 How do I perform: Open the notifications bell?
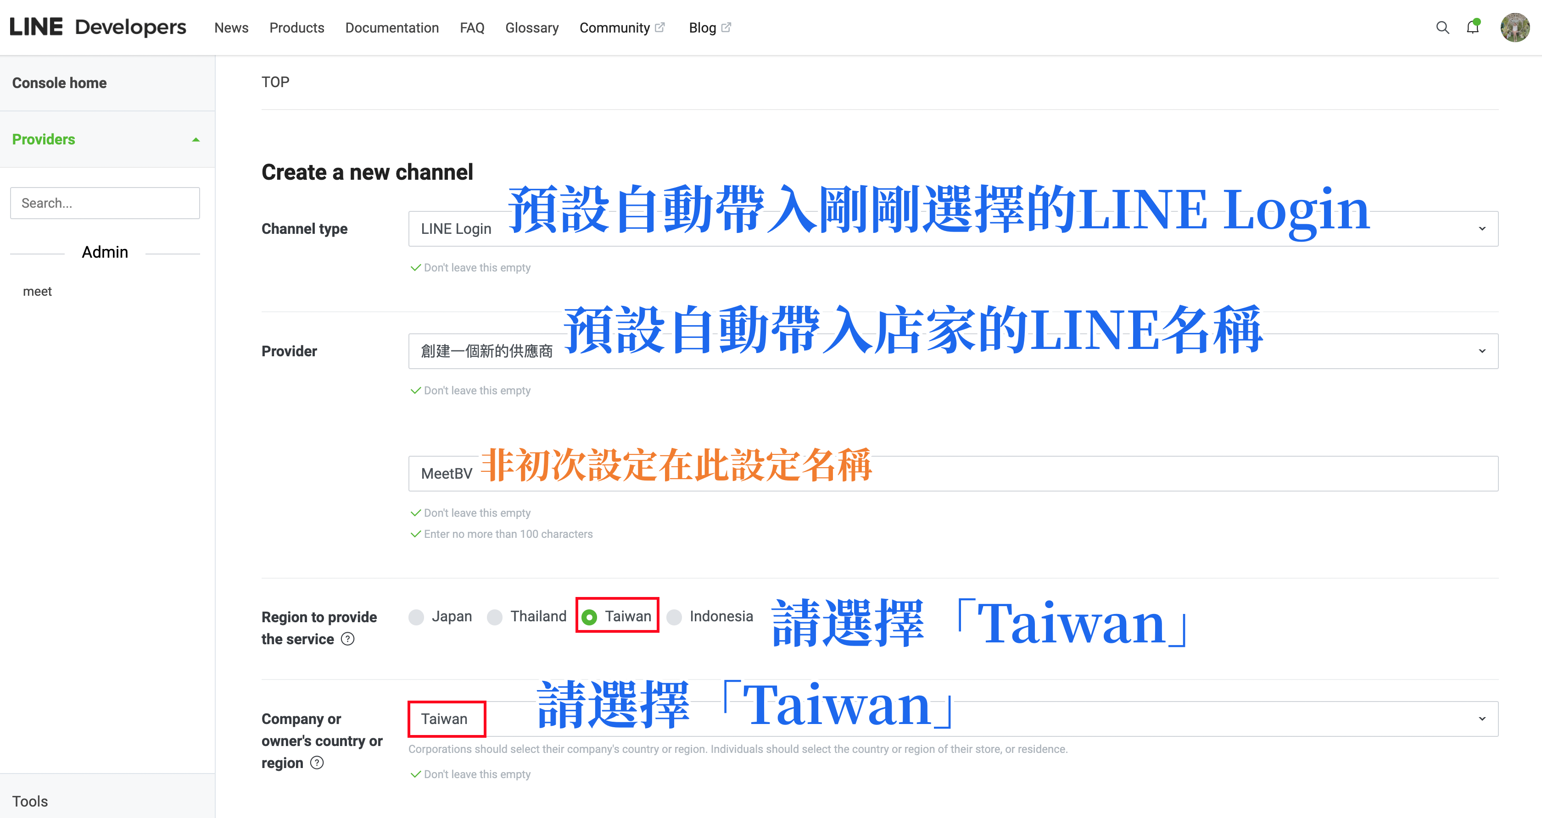[1473, 27]
